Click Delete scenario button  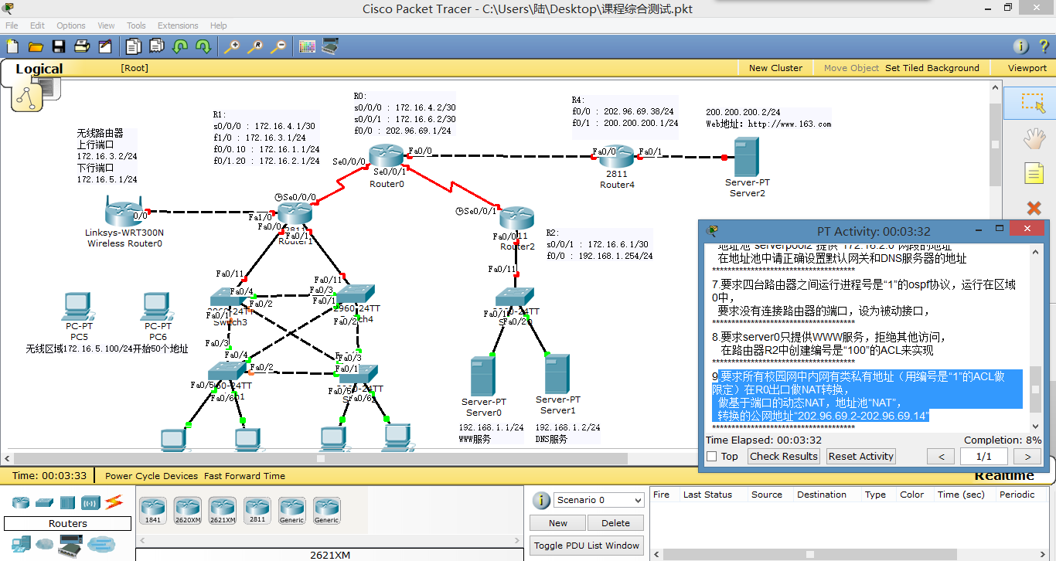coord(615,523)
